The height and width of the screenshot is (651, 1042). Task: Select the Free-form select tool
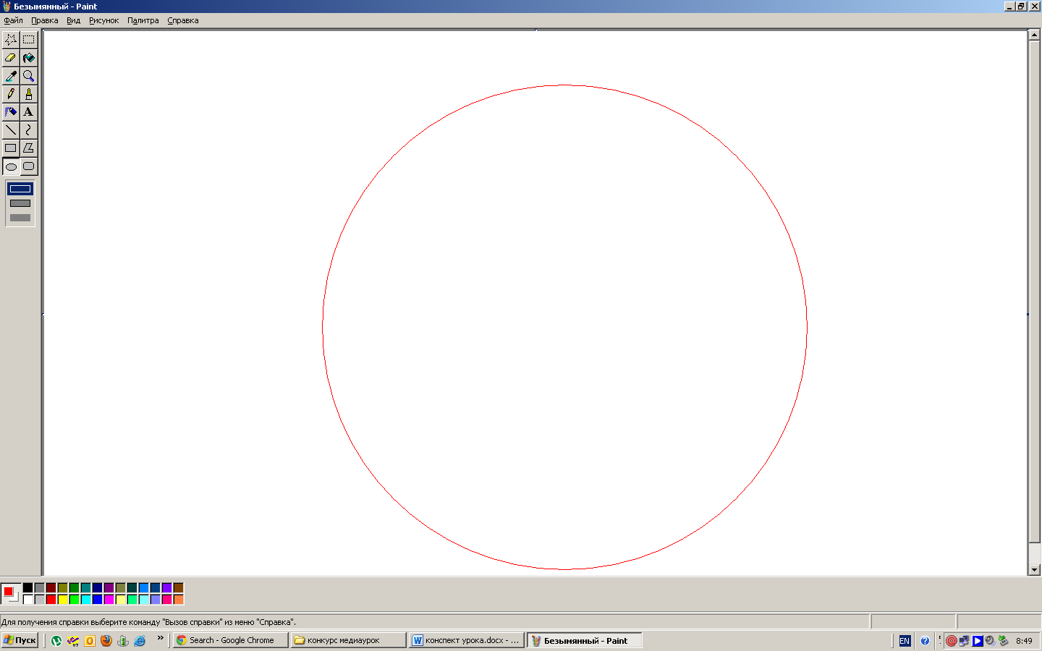pyautogui.click(x=11, y=40)
